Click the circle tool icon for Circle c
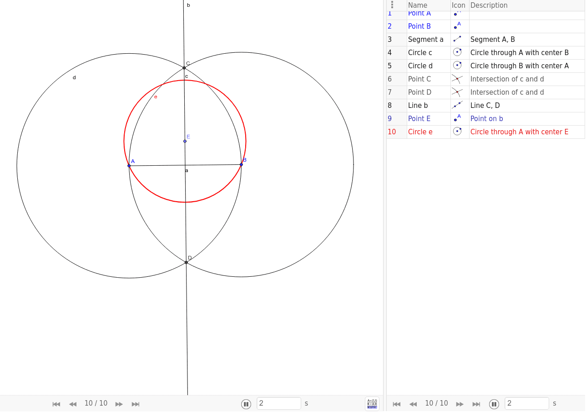The image size is (586, 412). tap(457, 52)
